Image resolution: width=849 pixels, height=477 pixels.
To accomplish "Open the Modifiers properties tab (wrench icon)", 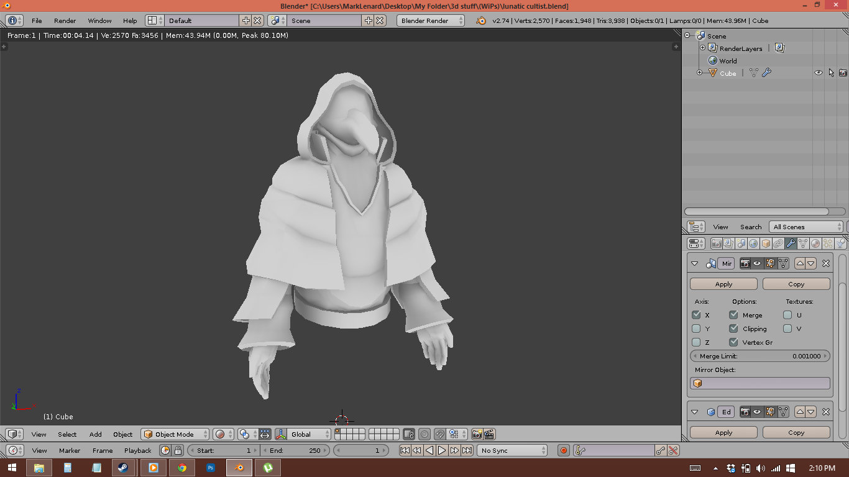I will tap(791, 243).
